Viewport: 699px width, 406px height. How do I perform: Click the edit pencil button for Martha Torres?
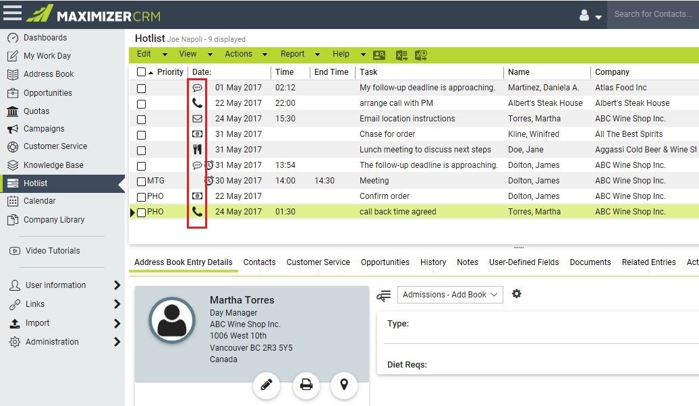pos(267,384)
